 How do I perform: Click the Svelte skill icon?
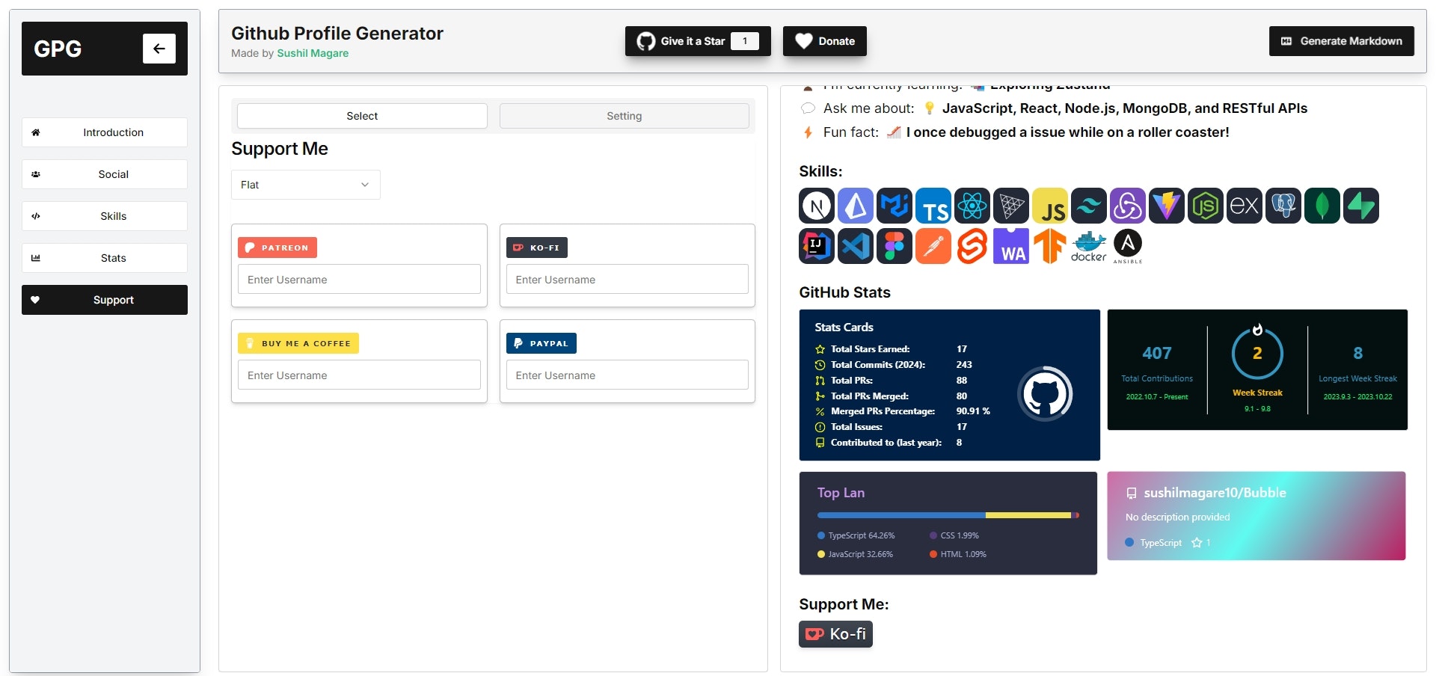pyautogui.click(x=972, y=246)
